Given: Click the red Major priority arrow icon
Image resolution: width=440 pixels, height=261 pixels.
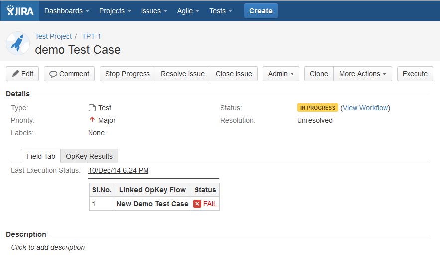Looking at the screenshot, I should pyautogui.click(x=92, y=120).
